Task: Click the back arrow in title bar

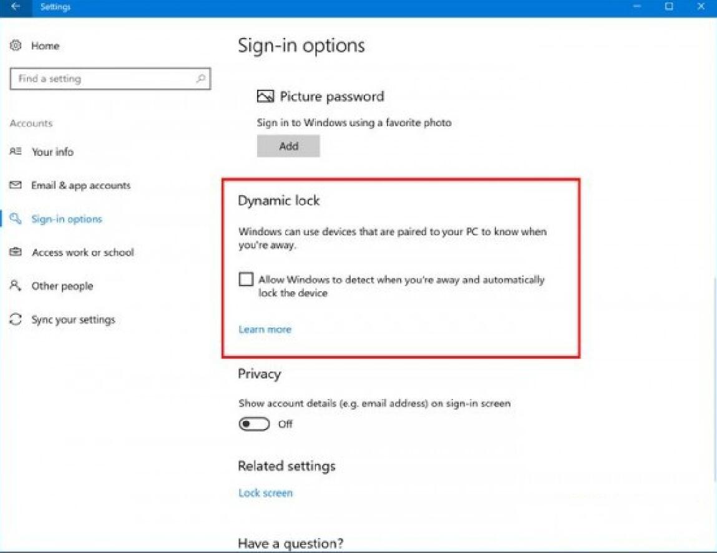Action: pos(15,7)
